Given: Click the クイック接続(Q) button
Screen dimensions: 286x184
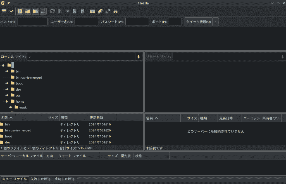Looking at the screenshot, I should tap(199, 22).
